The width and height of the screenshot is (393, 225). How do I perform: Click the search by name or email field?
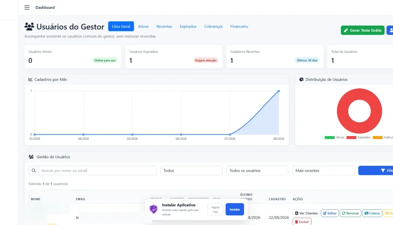point(98,171)
